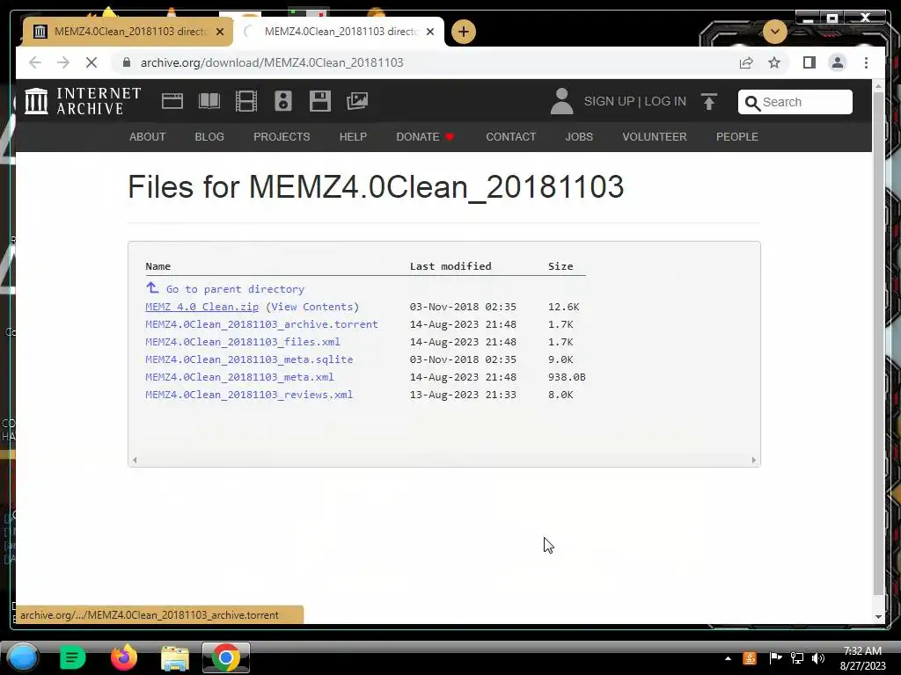
Task: Open the Software floppy disk icon
Action: [320, 101]
